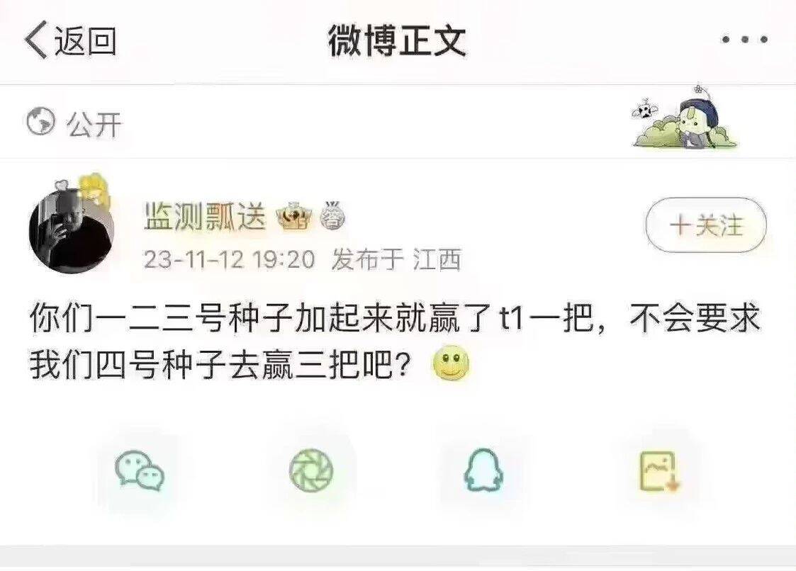Click the golden crown membership badge
The width and height of the screenshot is (796, 571).
294,216
